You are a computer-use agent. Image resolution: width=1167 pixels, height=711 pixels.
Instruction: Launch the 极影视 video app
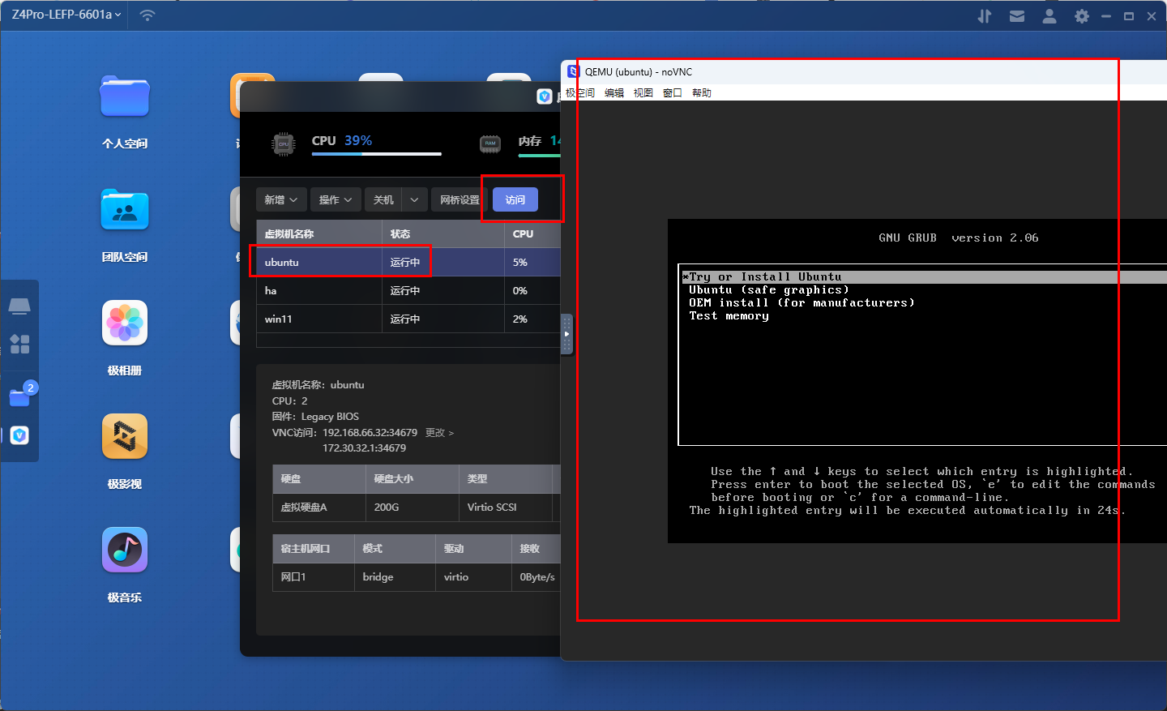click(125, 437)
